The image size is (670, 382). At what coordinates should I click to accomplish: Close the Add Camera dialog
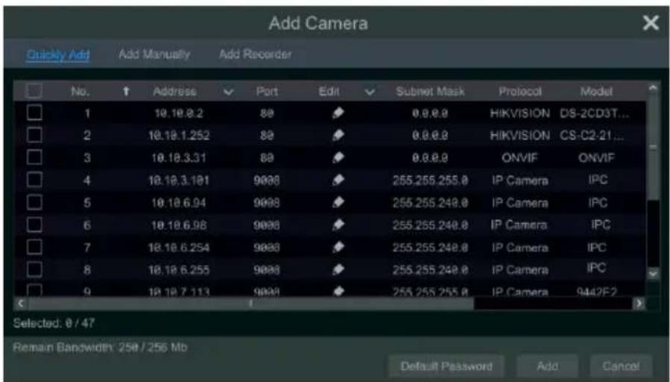[x=651, y=22]
